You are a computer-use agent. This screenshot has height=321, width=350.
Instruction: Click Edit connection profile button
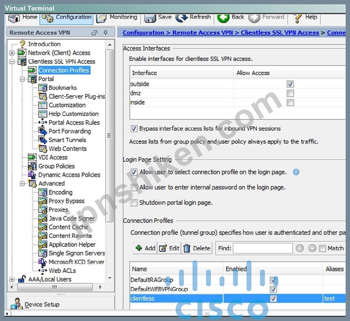(x=169, y=248)
